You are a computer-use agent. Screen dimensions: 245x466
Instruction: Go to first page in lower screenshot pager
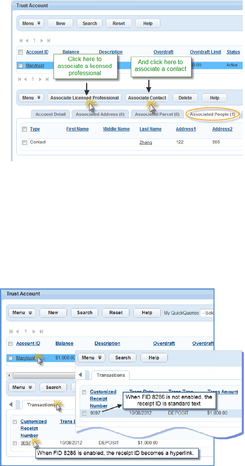pyautogui.click(x=11, y=331)
